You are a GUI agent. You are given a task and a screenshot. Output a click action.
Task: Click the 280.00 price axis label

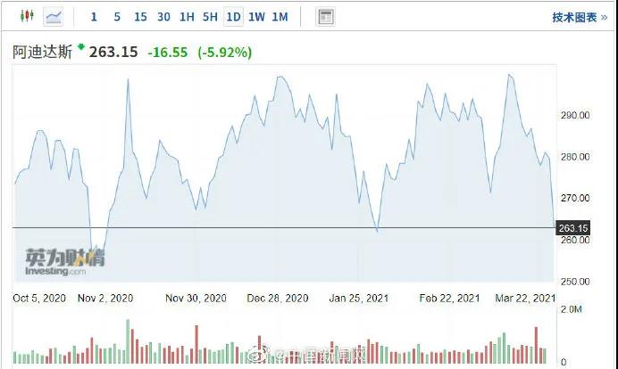[x=575, y=157]
